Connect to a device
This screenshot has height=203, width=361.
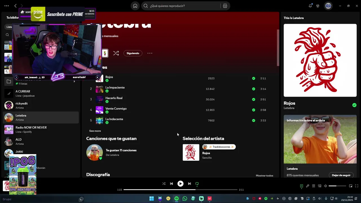(x=320, y=186)
